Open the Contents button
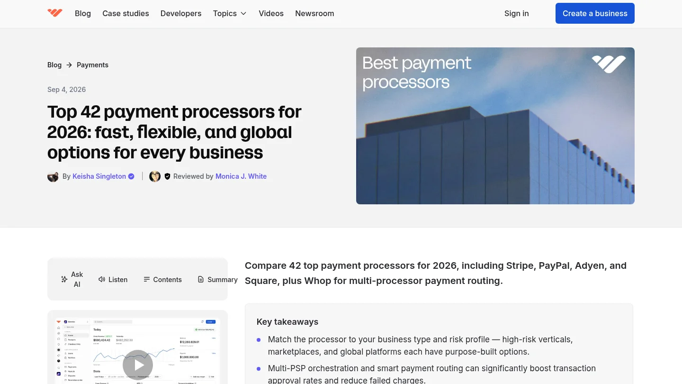The image size is (682, 384). click(x=162, y=280)
